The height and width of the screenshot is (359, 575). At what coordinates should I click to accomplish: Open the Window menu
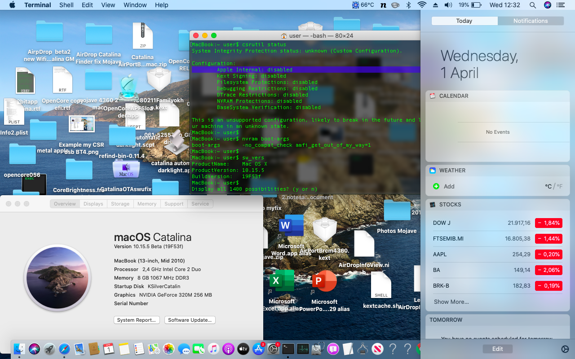(135, 5)
